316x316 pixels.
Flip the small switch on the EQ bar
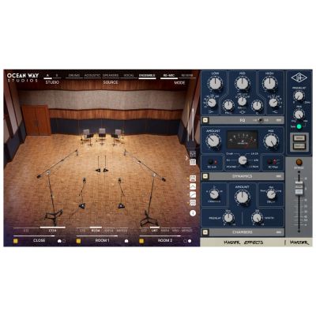click(x=261, y=120)
